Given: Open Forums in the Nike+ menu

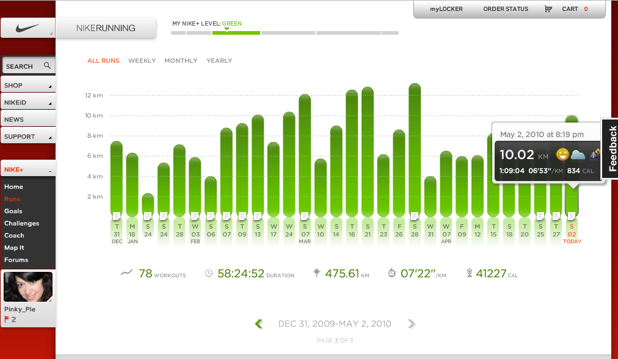Looking at the screenshot, I should (16, 260).
